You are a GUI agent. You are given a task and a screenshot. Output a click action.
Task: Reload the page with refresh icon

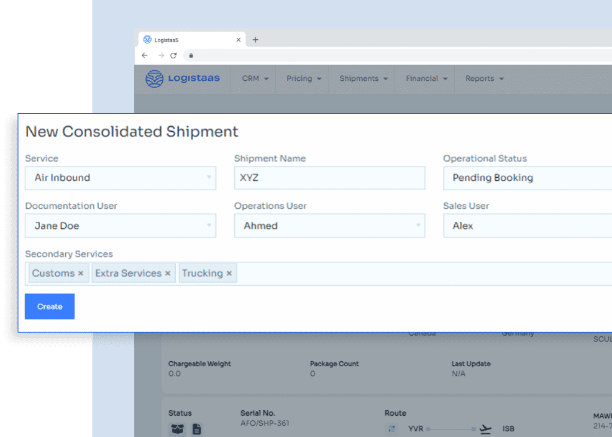[174, 55]
